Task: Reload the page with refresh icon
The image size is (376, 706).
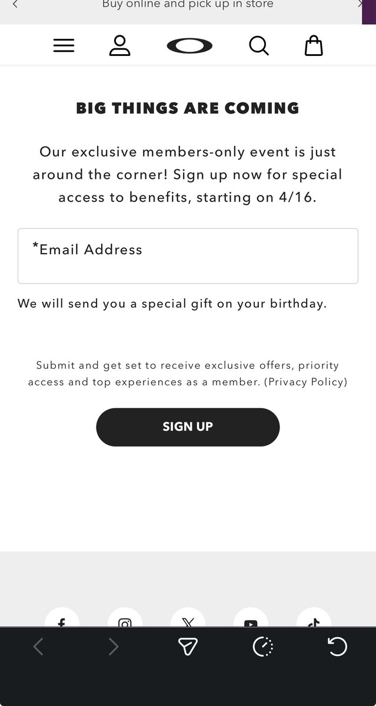Action: pyautogui.click(x=337, y=647)
